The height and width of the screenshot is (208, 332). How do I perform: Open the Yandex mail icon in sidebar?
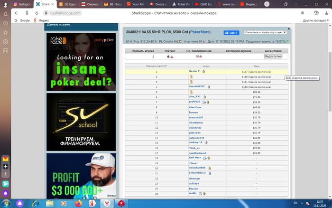[x=6, y=159]
